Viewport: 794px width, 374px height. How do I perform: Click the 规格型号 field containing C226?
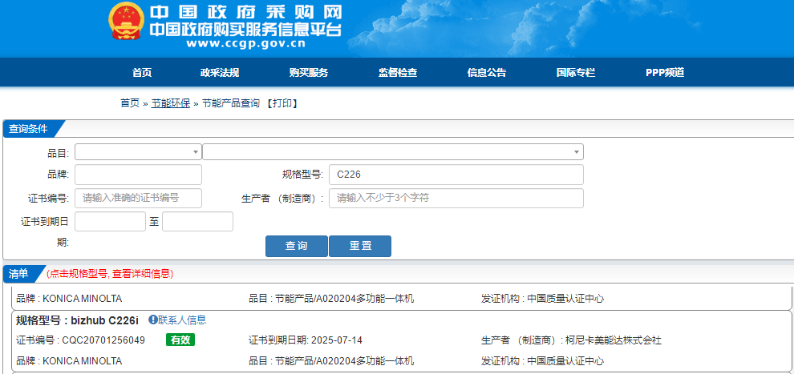tap(456, 175)
